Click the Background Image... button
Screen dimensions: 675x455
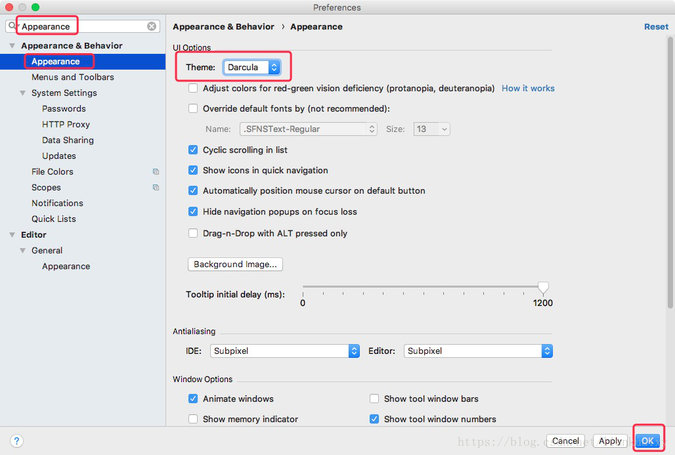coord(235,265)
